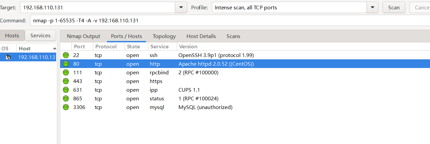Screen dimensions: 430x144
Task: Click green status icon for port 111
Action: (65, 72)
